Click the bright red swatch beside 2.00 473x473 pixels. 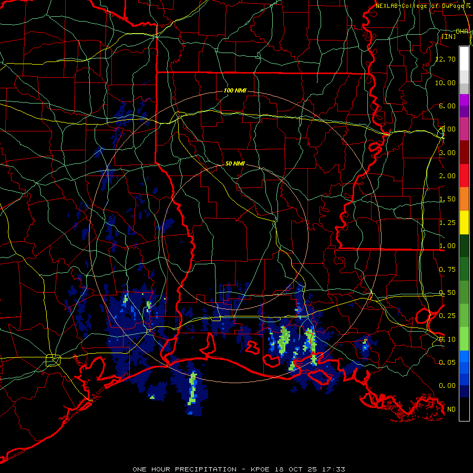[464, 176]
